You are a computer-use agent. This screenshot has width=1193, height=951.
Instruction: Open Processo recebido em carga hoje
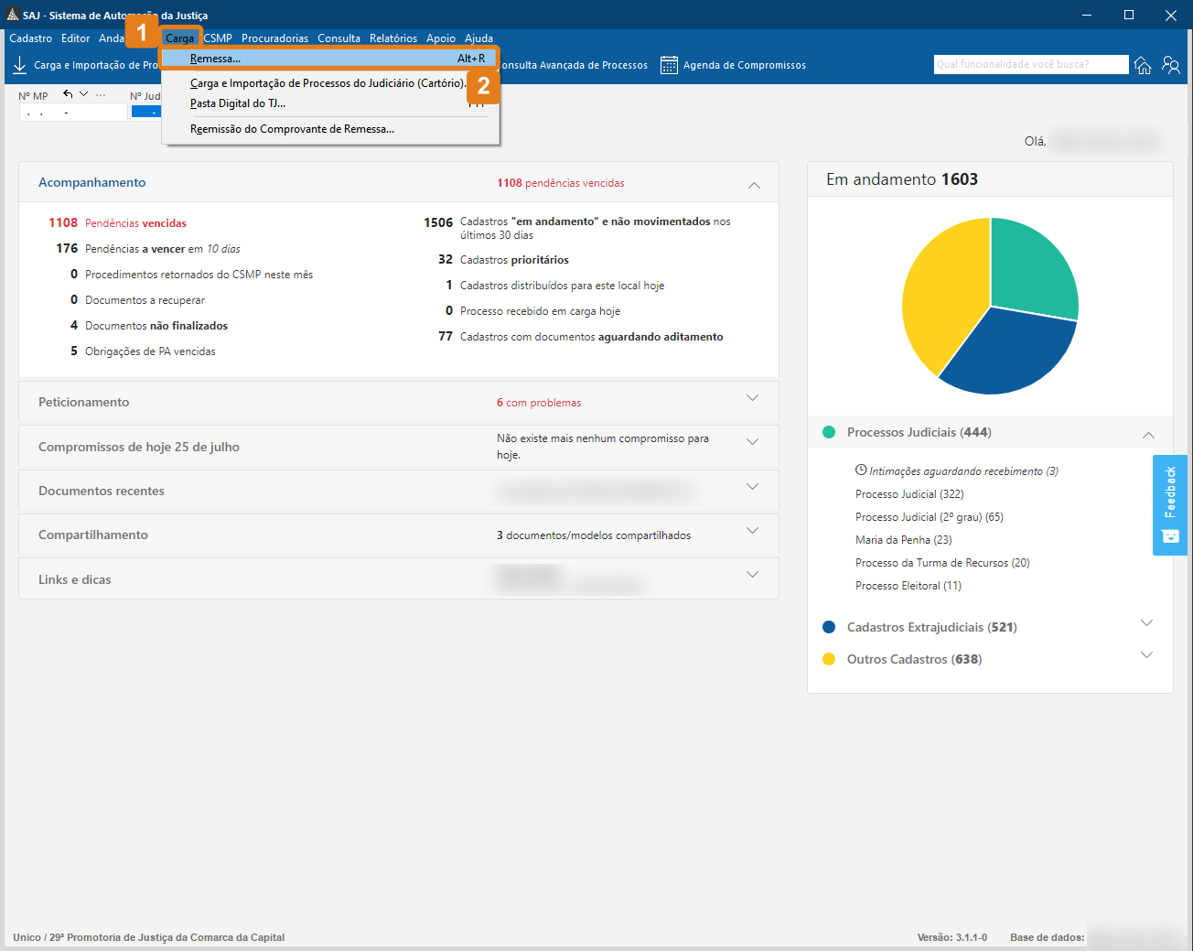point(532,311)
